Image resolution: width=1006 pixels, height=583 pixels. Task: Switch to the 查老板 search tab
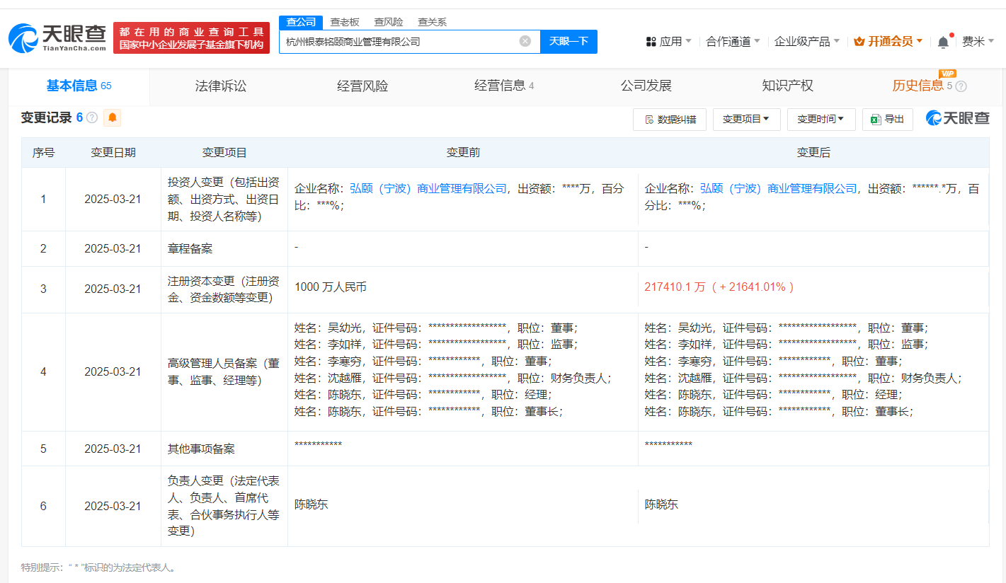point(344,21)
